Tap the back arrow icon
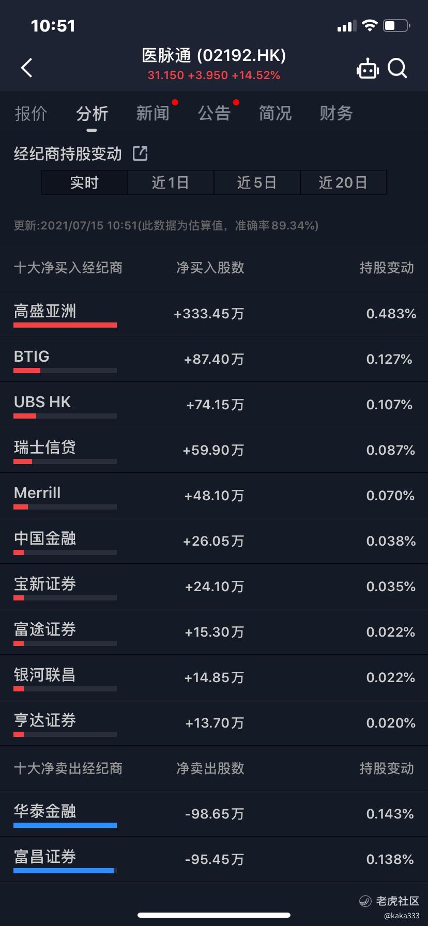The height and width of the screenshot is (926, 428). click(x=26, y=68)
